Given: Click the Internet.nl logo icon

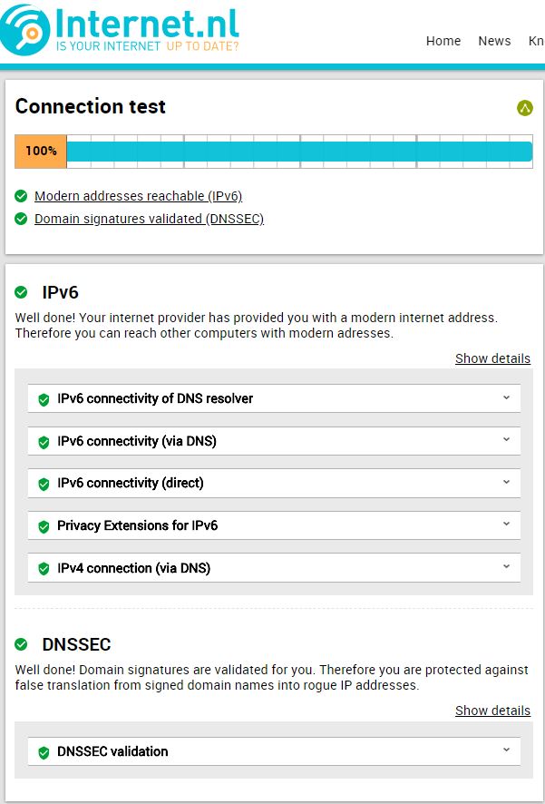Looking at the screenshot, I should [24, 30].
